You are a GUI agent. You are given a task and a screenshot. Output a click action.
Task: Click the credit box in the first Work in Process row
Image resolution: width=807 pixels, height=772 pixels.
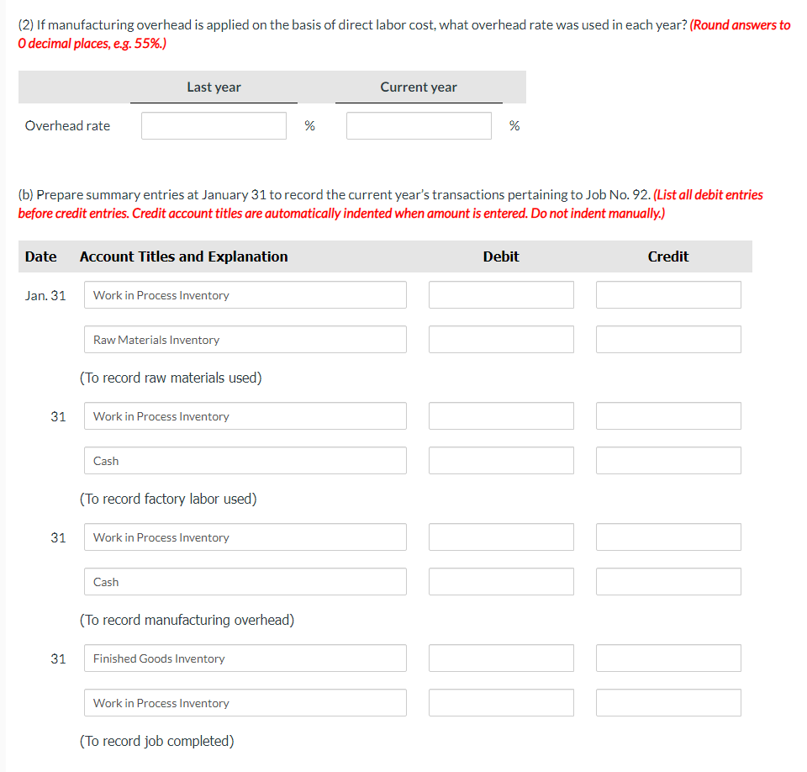point(667,294)
